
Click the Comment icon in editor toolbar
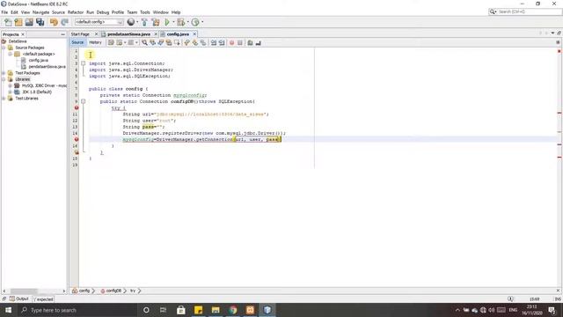tap(250, 43)
